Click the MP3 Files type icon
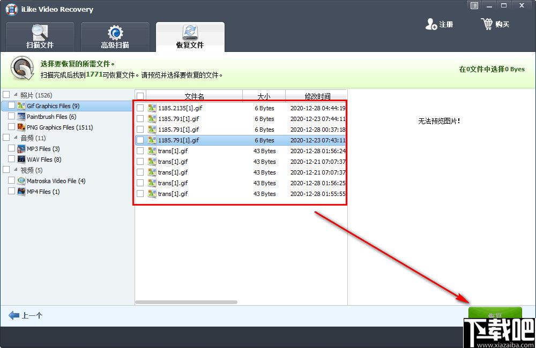The width and height of the screenshot is (536, 348). tap(21, 148)
